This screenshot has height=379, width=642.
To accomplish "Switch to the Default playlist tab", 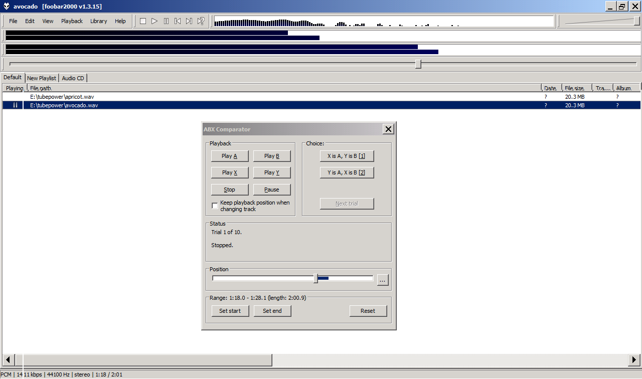I will pyautogui.click(x=13, y=77).
